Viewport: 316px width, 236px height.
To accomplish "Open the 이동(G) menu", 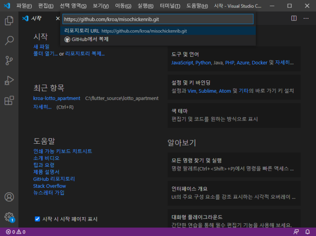I will (123, 6).
